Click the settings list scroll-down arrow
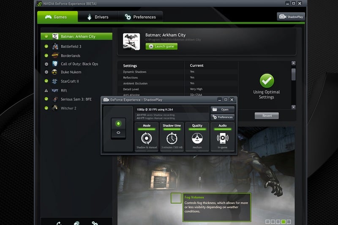338x225 pixels. tap(293, 107)
